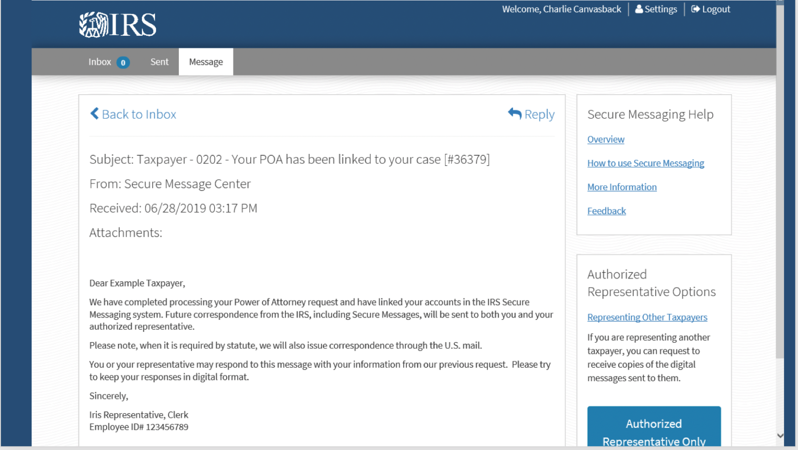Click the IRS eagle logo

coord(94,25)
